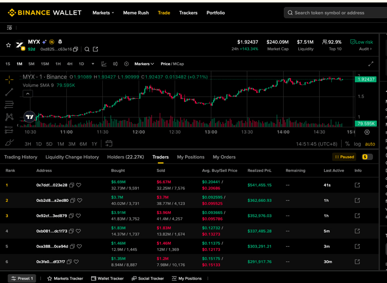This screenshot has height=283, width=387.
Task: Expand chart to fullscreen
Action: [x=371, y=64]
